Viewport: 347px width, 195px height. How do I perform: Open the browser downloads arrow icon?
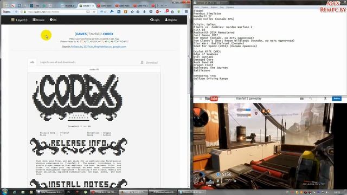point(144,11)
